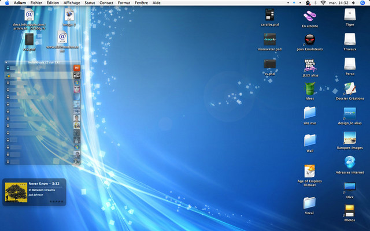Open the monavatar.psd file icon
The width and height of the screenshot is (370, 231).
point(270,39)
